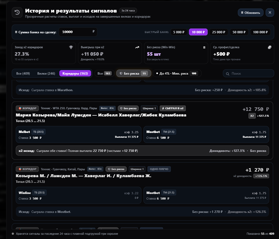Viewport: 279px width, 239px height.
Task: Switch to the Вилки (246) tab
Action: pyautogui.click(x=46, y=74)
